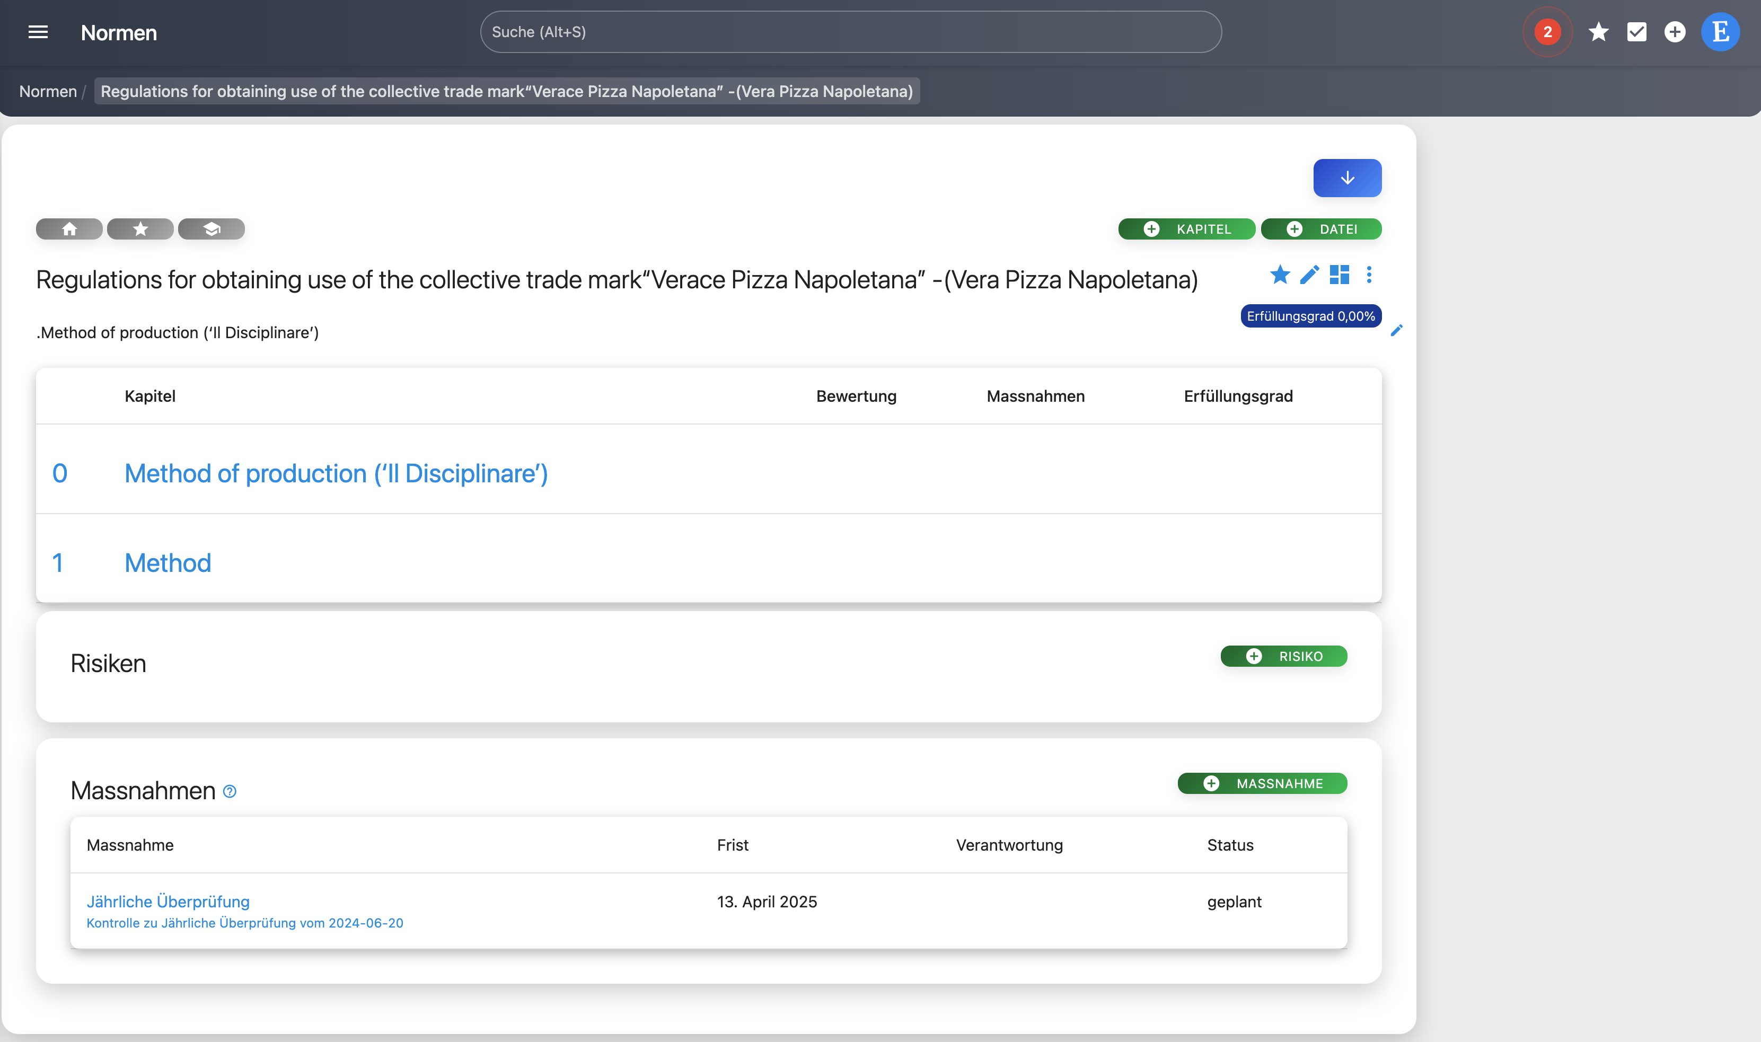The image size is (1761, 1042).
Task: Click the blue down-arrow button
Action: pyautogui.click(x=1347, y=178)
